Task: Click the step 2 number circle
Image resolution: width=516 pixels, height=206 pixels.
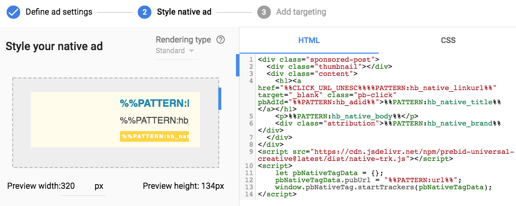Action: click(x=144, y=12)
